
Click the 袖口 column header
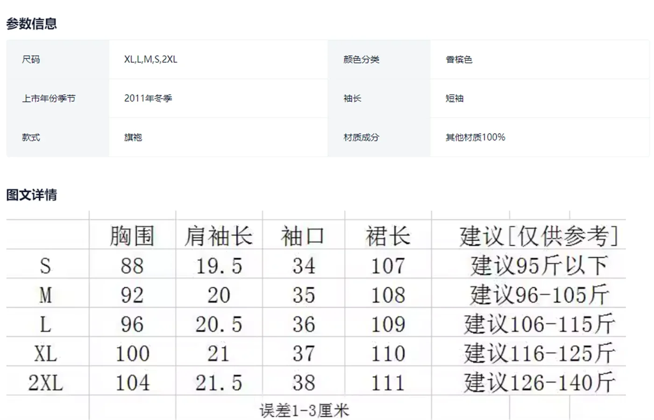coord(303,236)
